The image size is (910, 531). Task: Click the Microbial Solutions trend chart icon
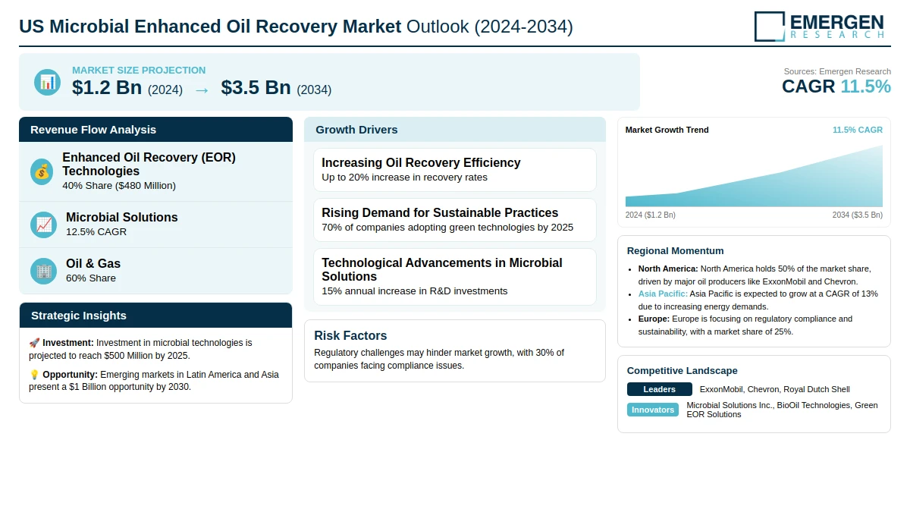(x=43, y=225)
